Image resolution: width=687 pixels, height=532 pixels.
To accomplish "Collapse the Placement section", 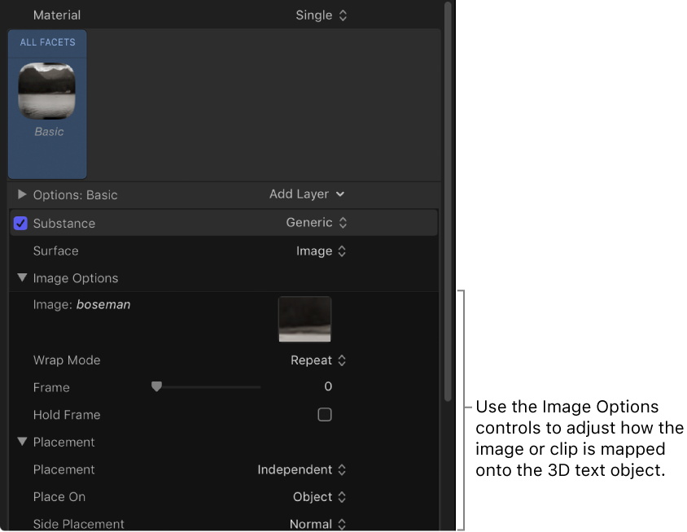I will click(x=22, y=442).
